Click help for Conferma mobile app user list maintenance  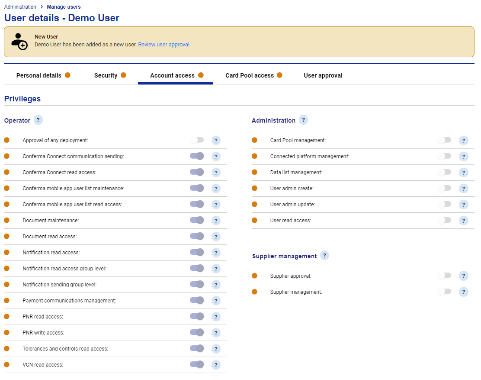(216, 188)
